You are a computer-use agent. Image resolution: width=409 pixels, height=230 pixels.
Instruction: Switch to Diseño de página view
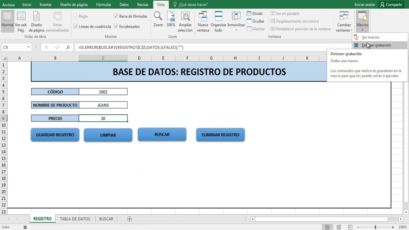[36, 21]
